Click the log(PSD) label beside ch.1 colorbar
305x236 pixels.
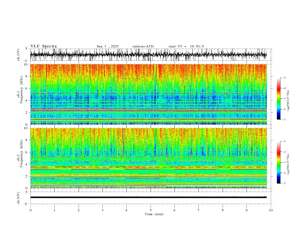(x=288, y=101)
